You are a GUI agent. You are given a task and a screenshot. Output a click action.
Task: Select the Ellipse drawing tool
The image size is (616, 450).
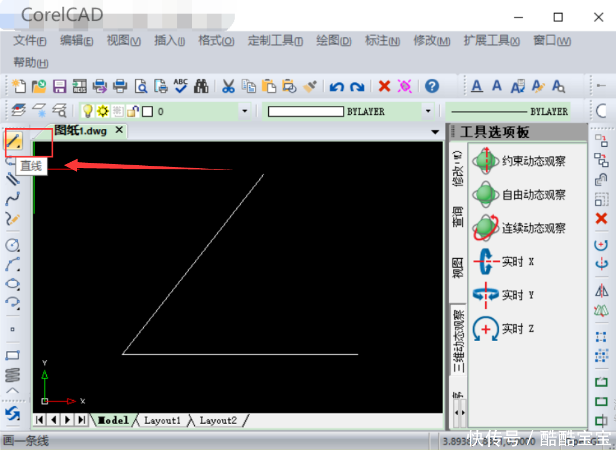[12, 284]
